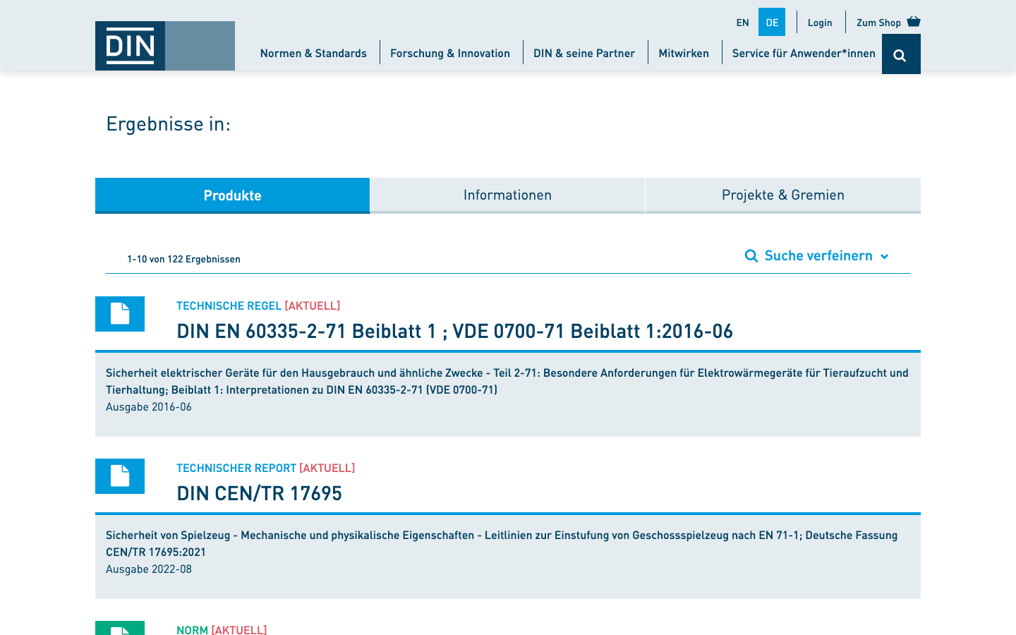Click the TECHNISCHER REPORT label

tap(236, 468)
